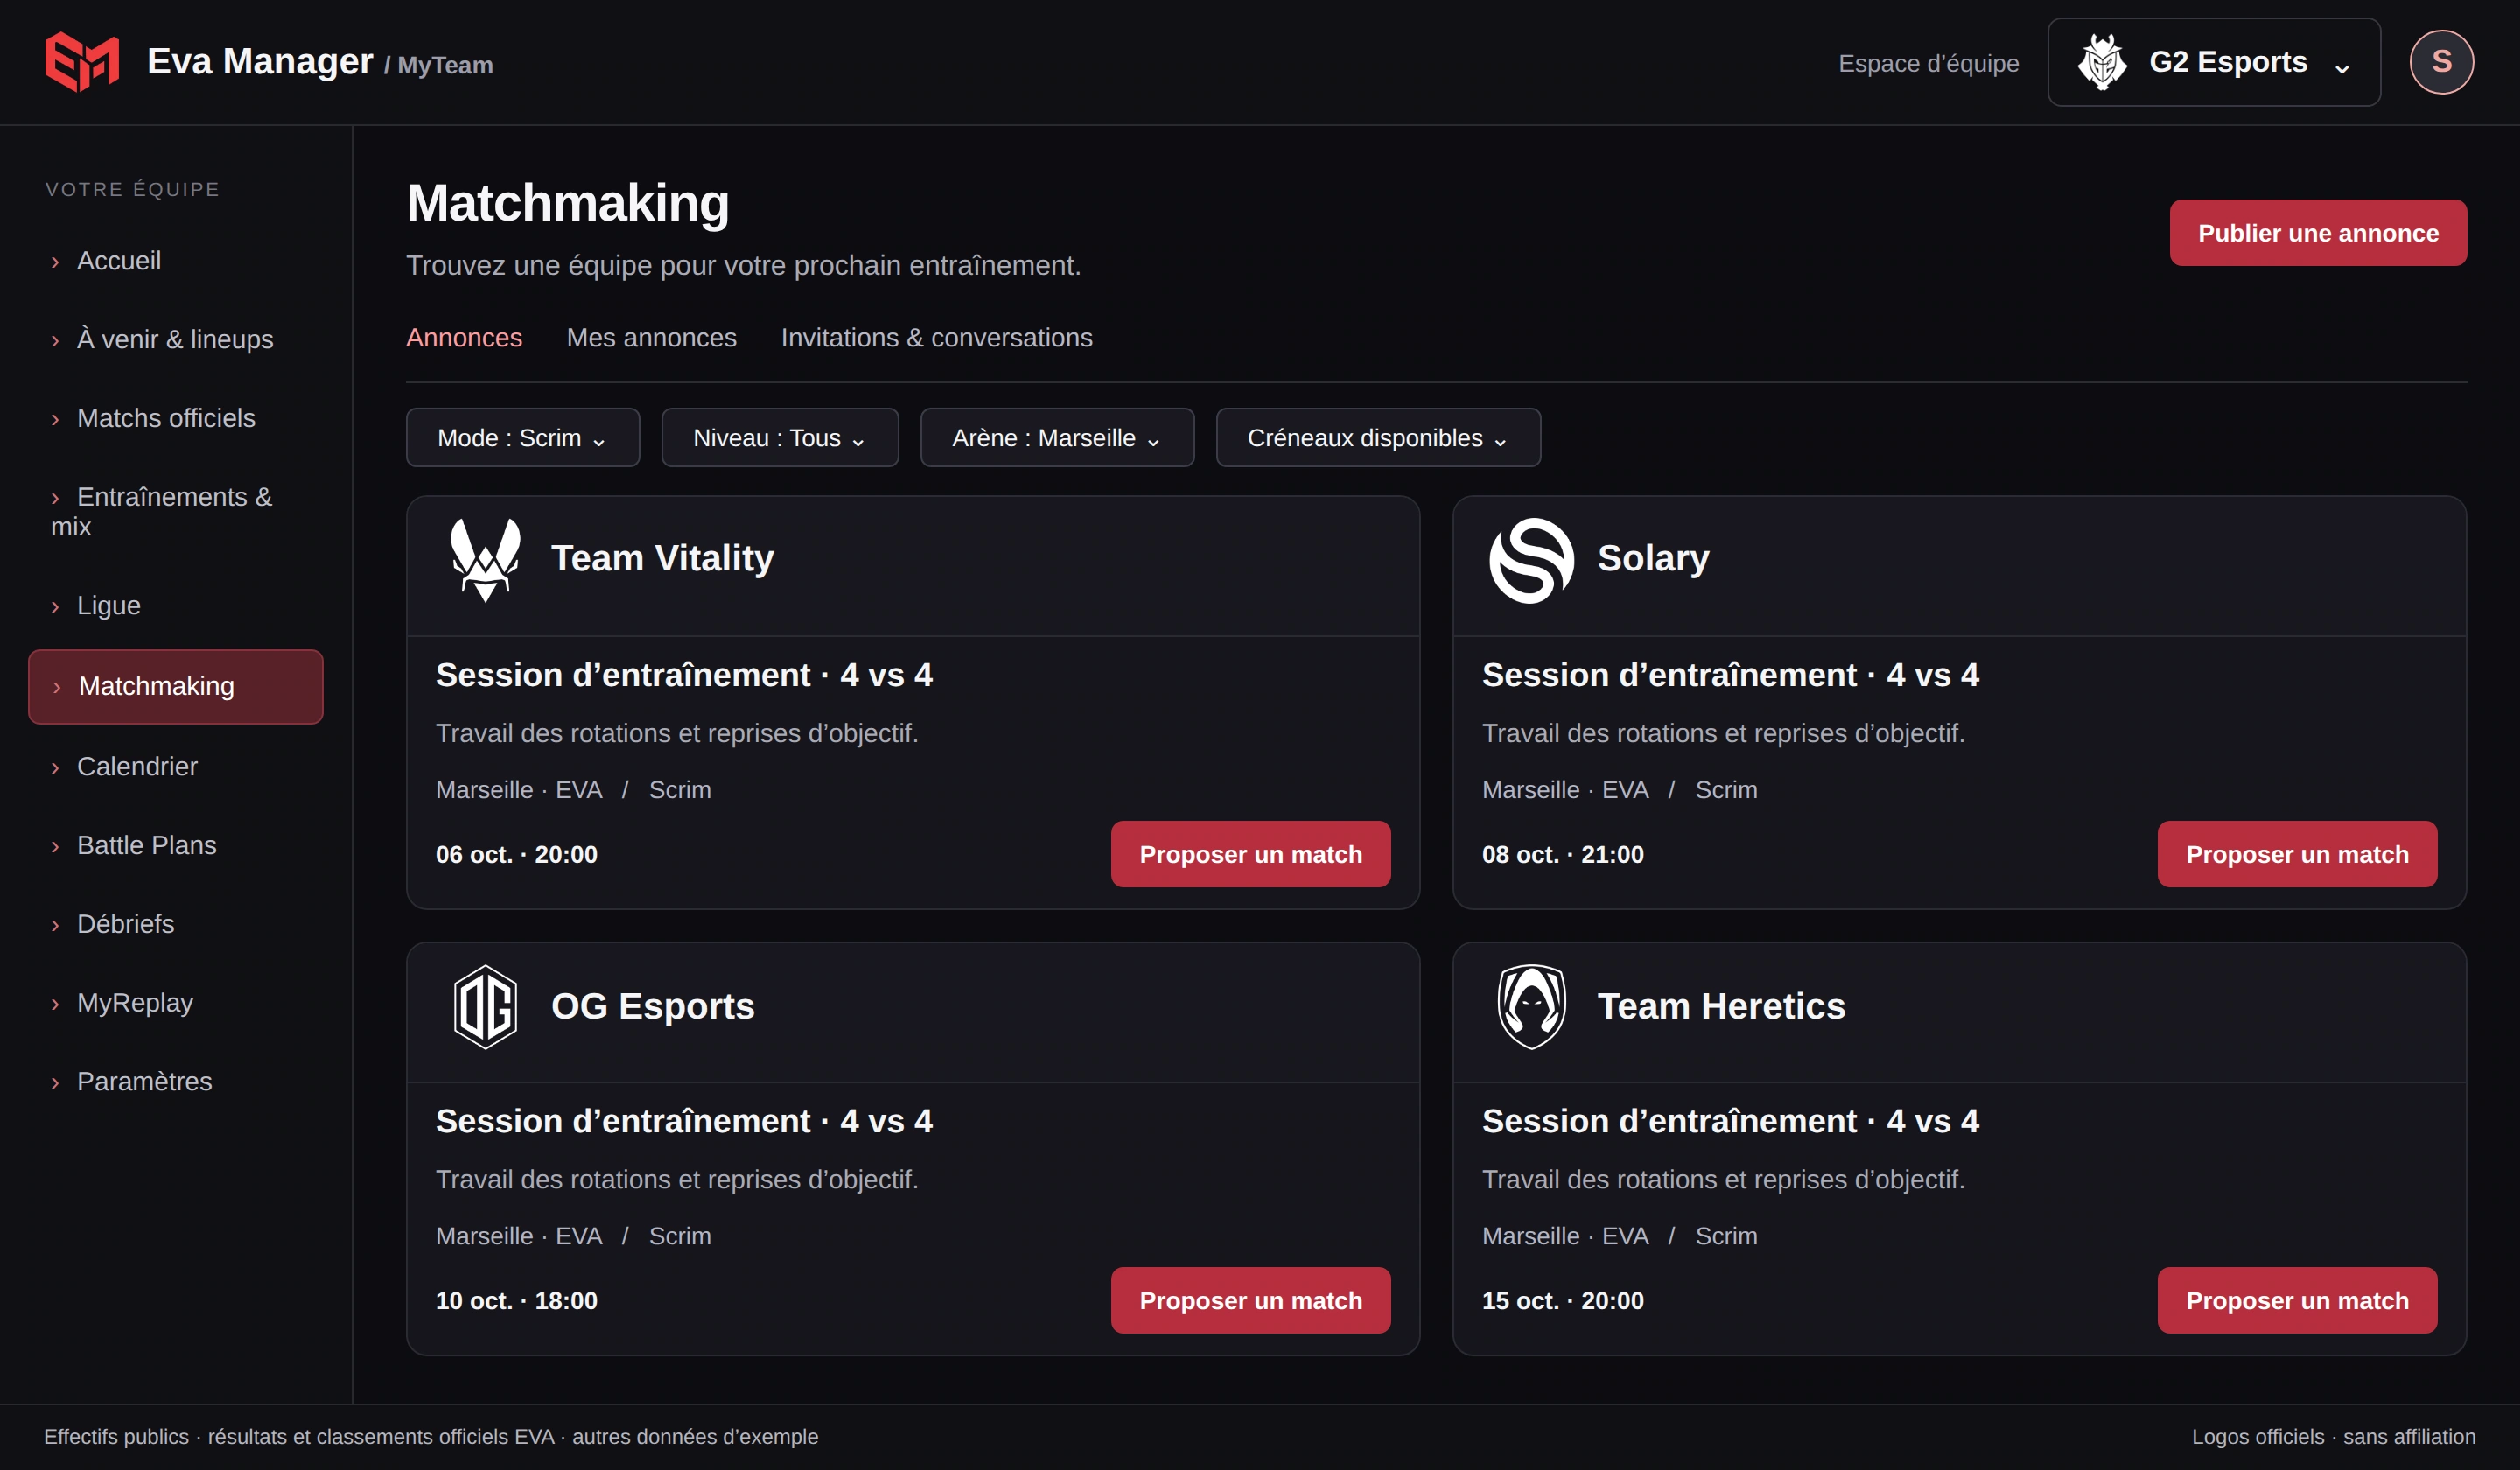
Task: Expand the Mode : Scrim filter
Action: (x=522, y=438)
